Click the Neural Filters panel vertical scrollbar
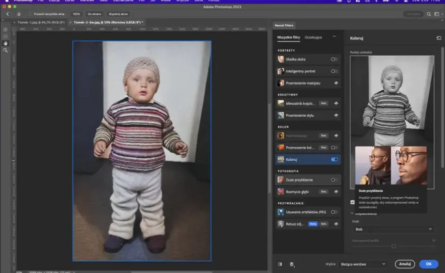Screen dimensions: 445x273 point(442,108)
